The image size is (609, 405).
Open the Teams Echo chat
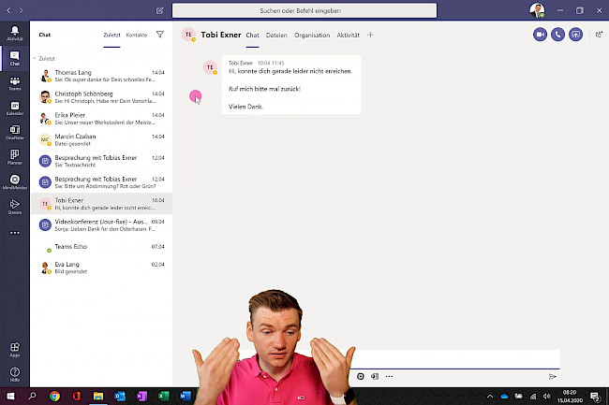pos(102,247)
